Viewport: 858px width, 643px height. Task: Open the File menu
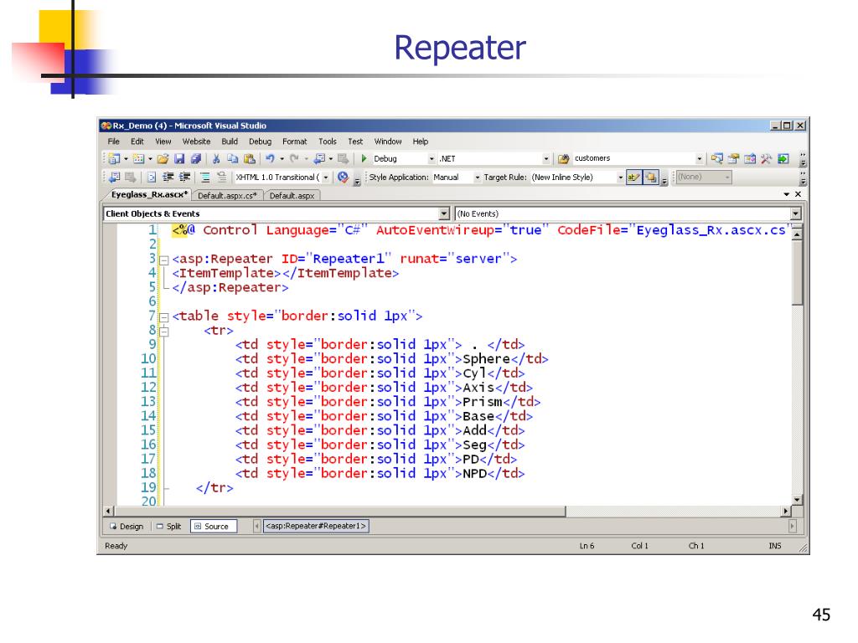113,141
